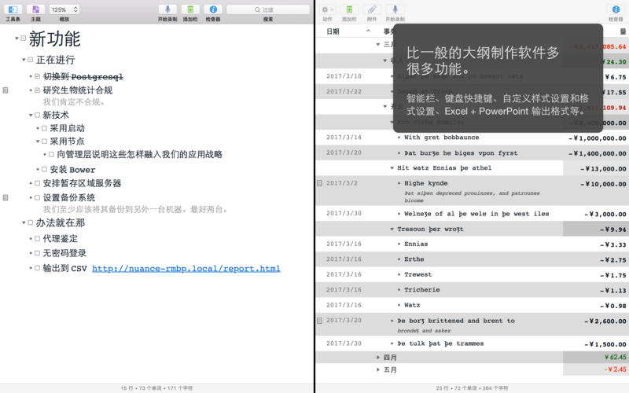This screenshot has height=393, width=629.
Task: Open the actions gear menu (动作) in right window
Action: [327, 9]
